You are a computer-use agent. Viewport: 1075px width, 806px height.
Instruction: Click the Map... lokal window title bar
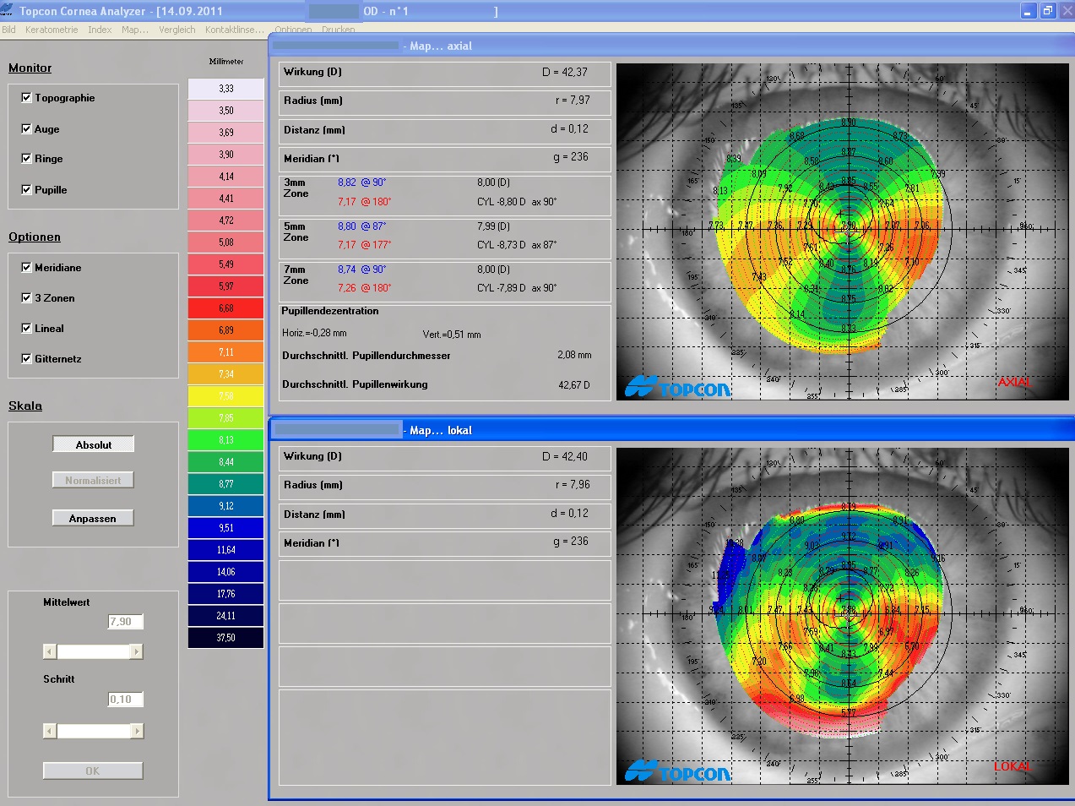click(671, 430)
